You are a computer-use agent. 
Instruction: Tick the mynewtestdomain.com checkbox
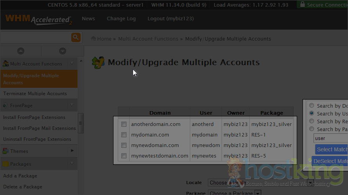124,156
